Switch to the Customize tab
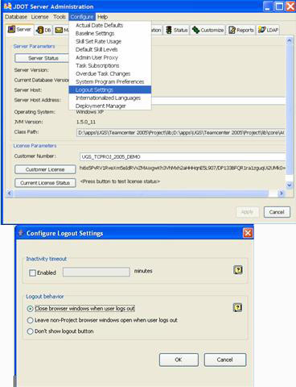296x387 pixels. point(208,30)
